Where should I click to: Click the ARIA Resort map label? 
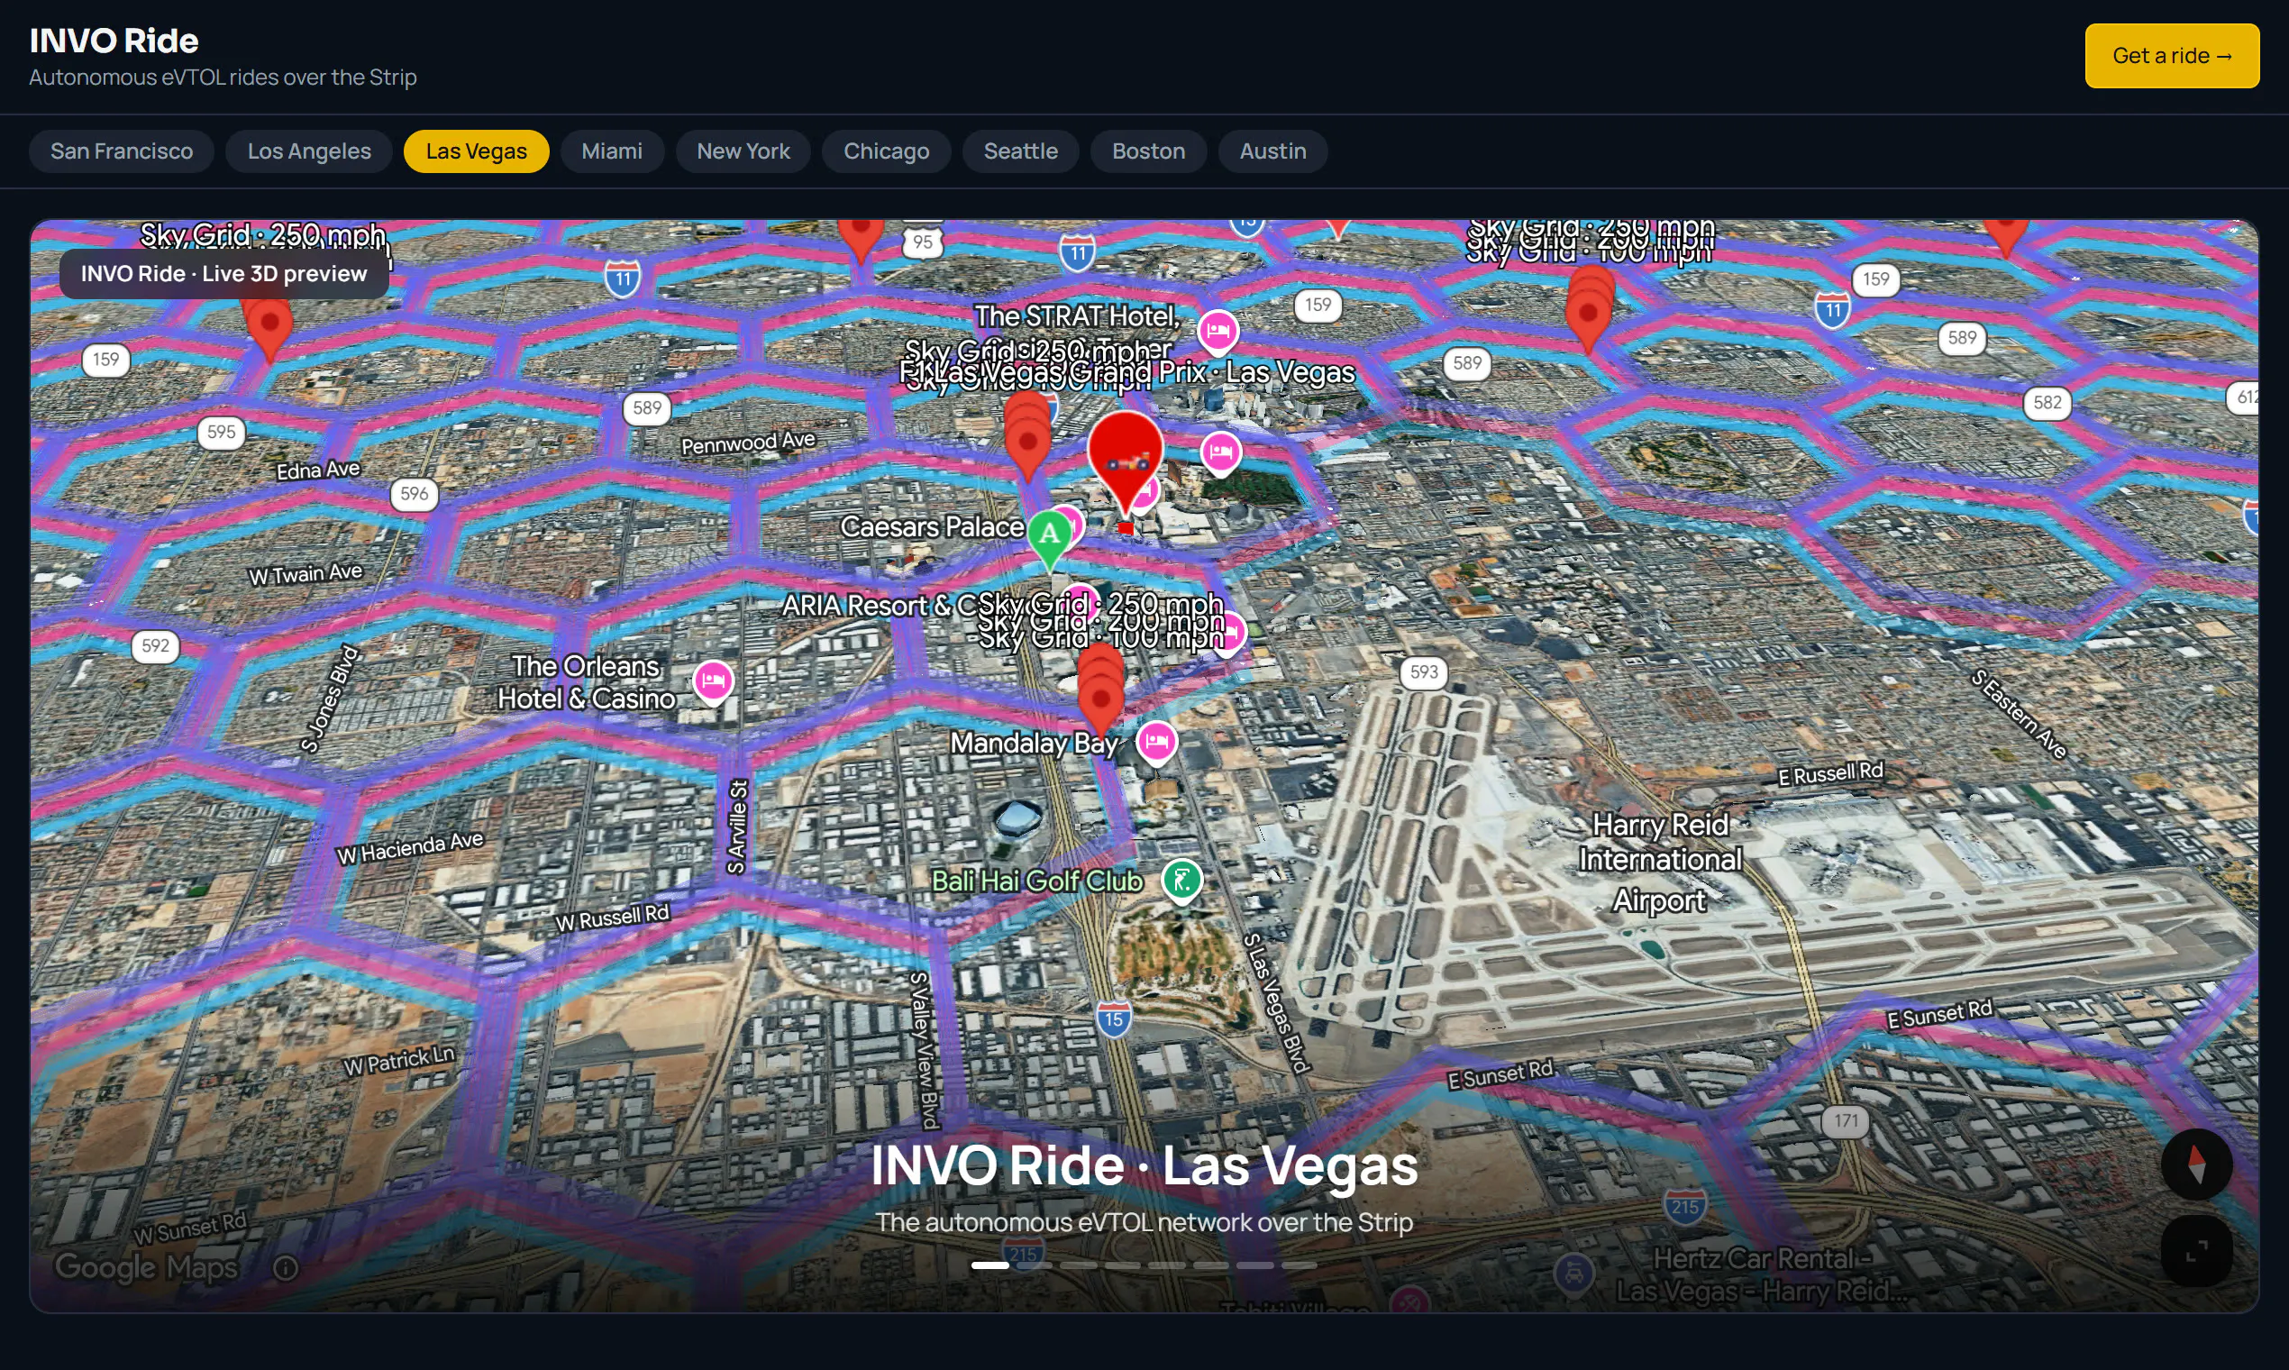880,606
